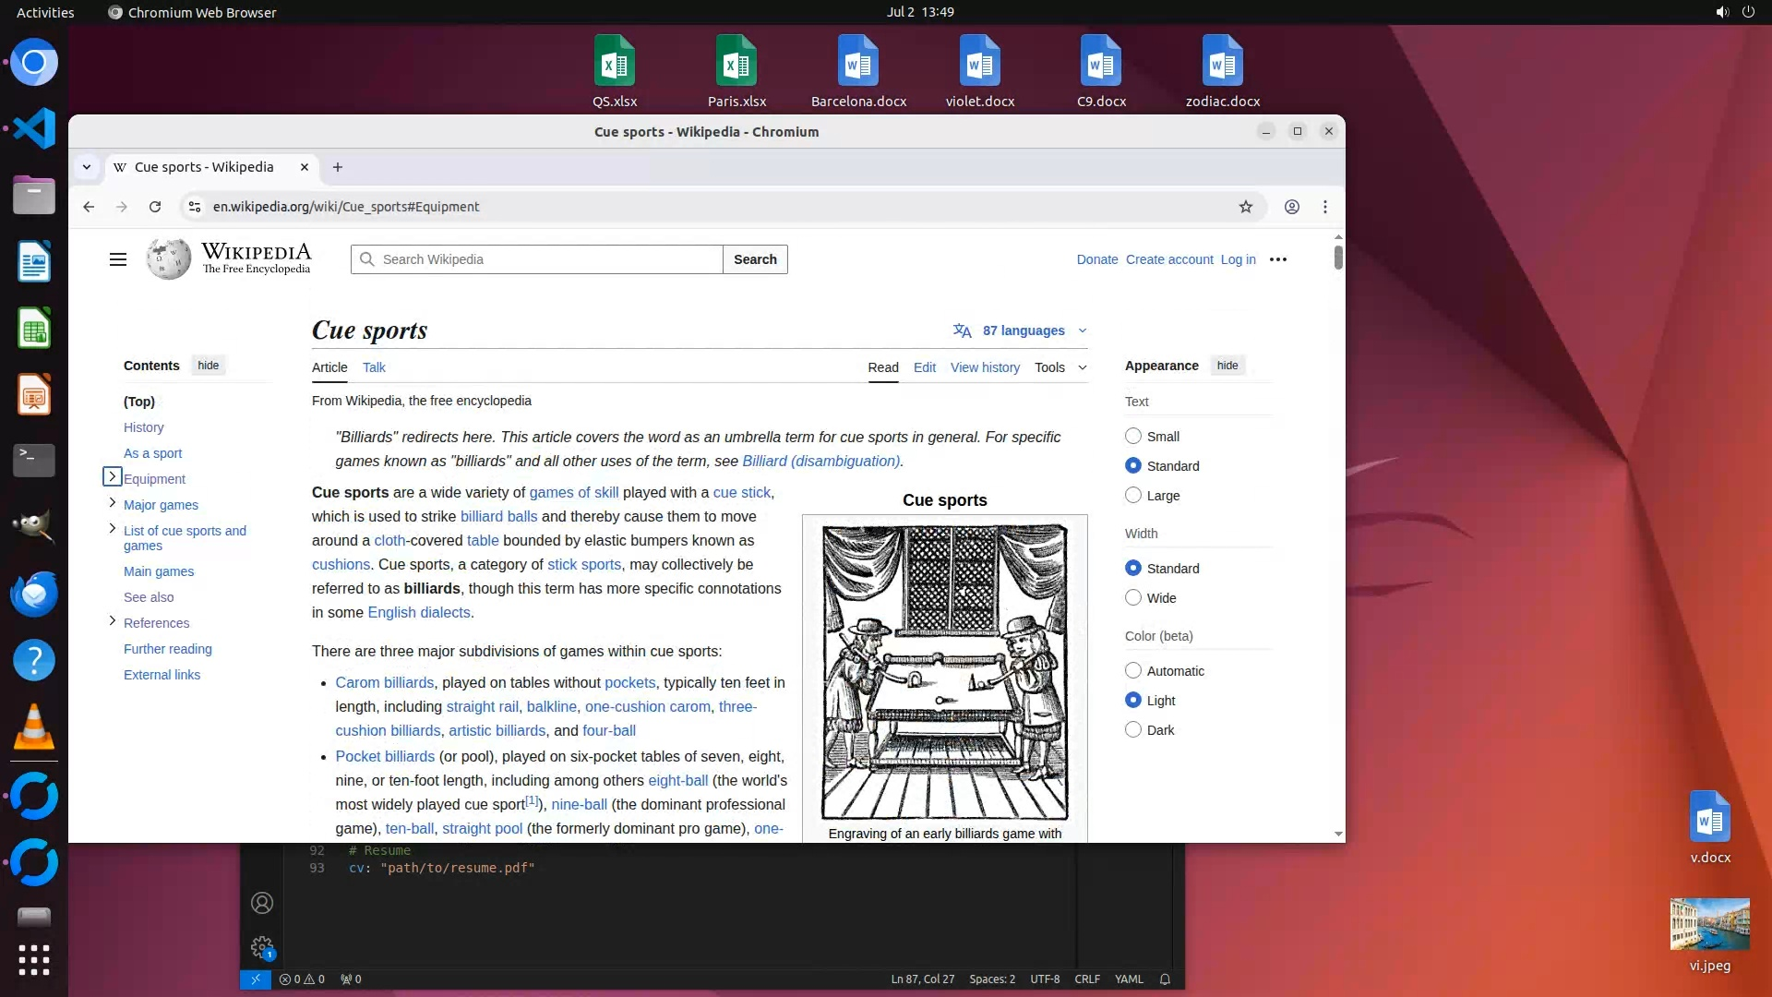The height and width of the screenshot is (997, 1772).
Task: Open the Tools dropdown menu
Action: point(1060,367)
